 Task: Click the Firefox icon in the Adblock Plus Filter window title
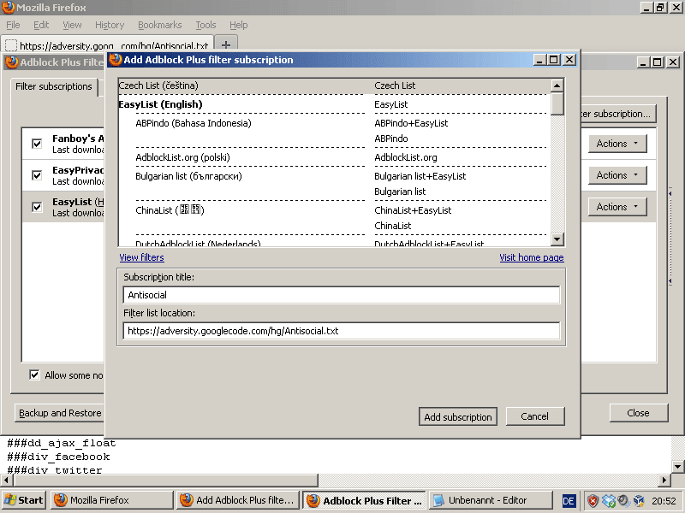(12, 62)
